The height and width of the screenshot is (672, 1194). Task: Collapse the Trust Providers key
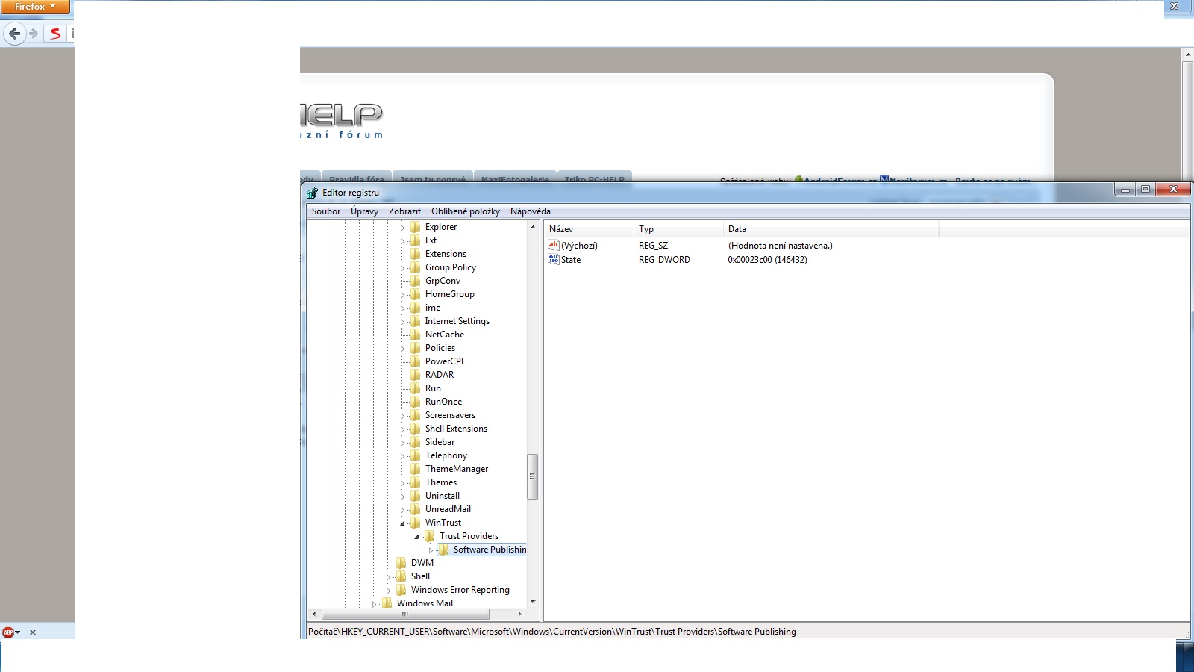(416, 537)
